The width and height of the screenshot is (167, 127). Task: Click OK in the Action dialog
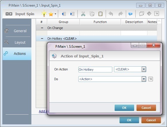coord(124,108)
